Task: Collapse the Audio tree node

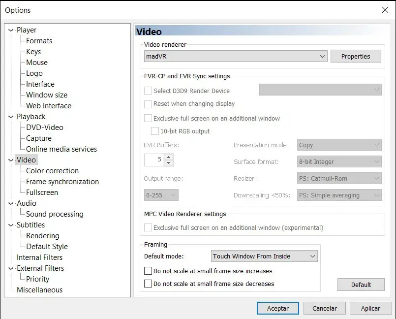Action: point(11,204)
